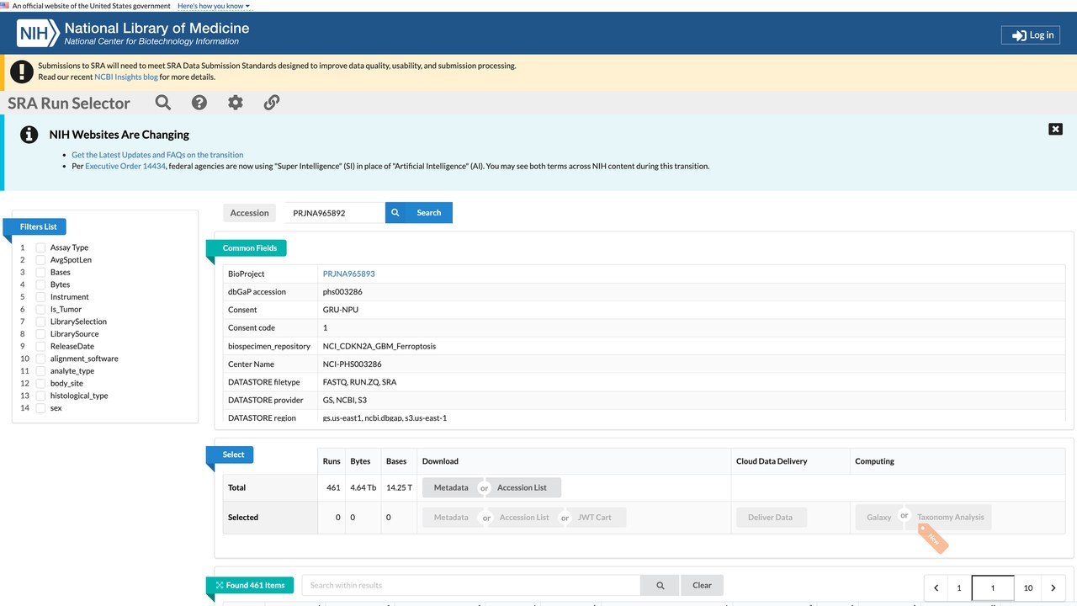Click the blue accession Search button
This screenshot has height=606, width=1077.
419,213
